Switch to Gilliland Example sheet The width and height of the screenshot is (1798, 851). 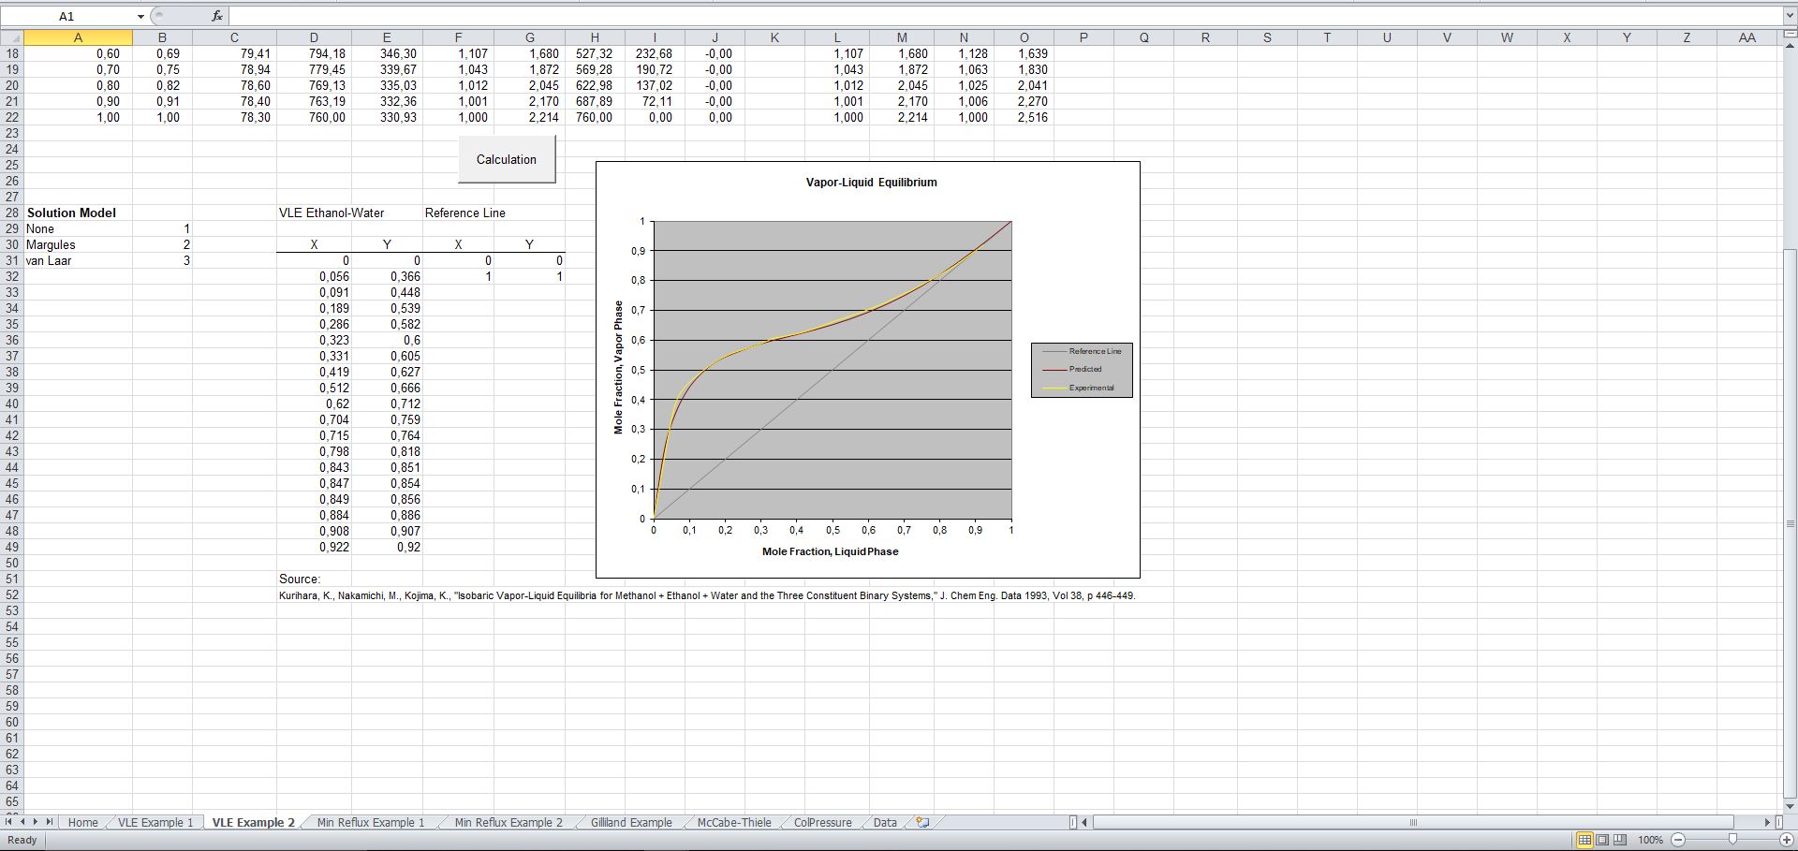(631, 823)
